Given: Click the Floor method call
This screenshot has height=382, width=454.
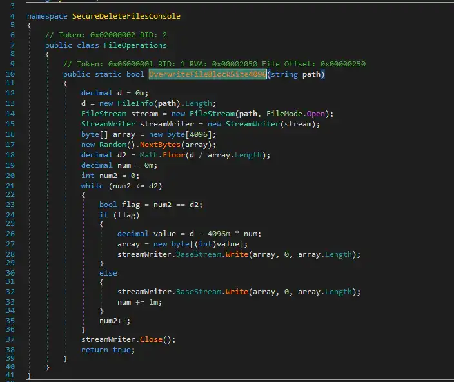Looking at the screenshot, I should [173, 154].
